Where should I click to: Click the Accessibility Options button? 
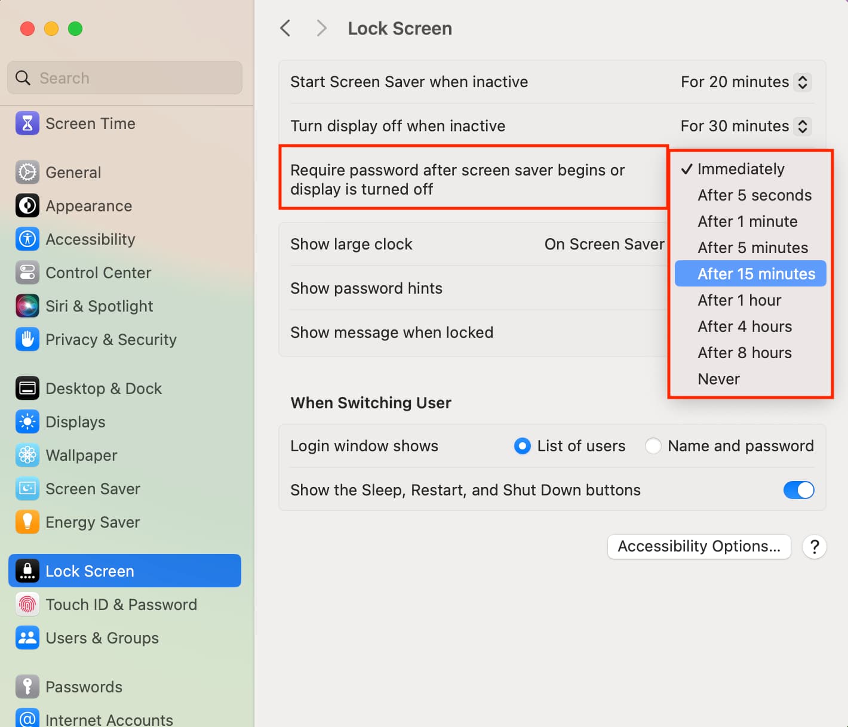click(699, 546)
